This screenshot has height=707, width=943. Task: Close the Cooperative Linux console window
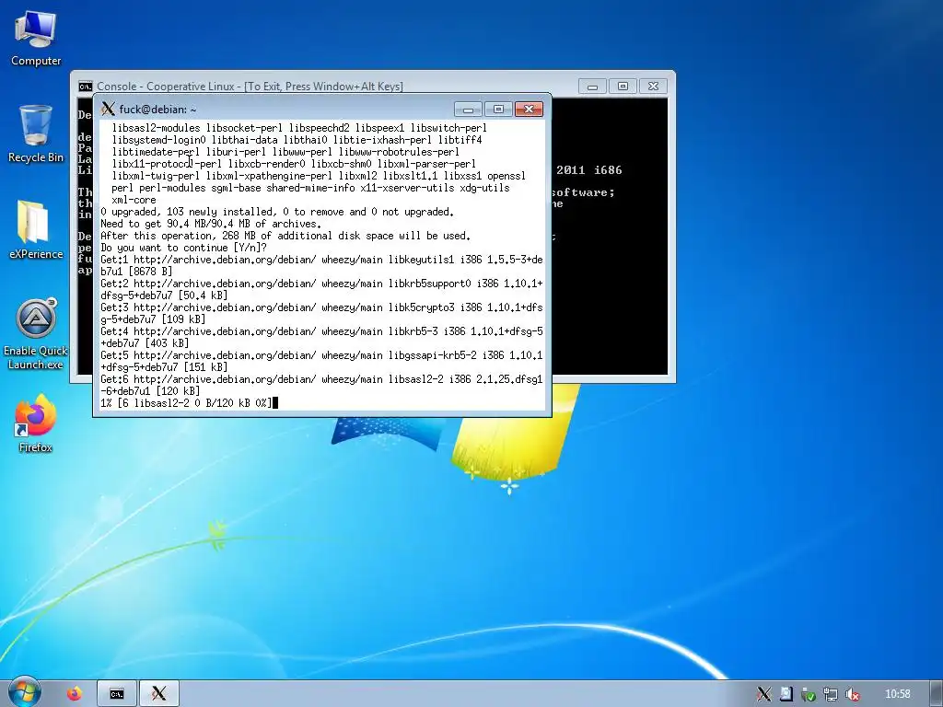coord(653,87)
